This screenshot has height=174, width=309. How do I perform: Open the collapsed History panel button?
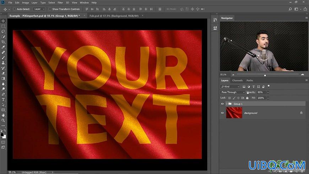pyautogui.click(x=215, y=19)
